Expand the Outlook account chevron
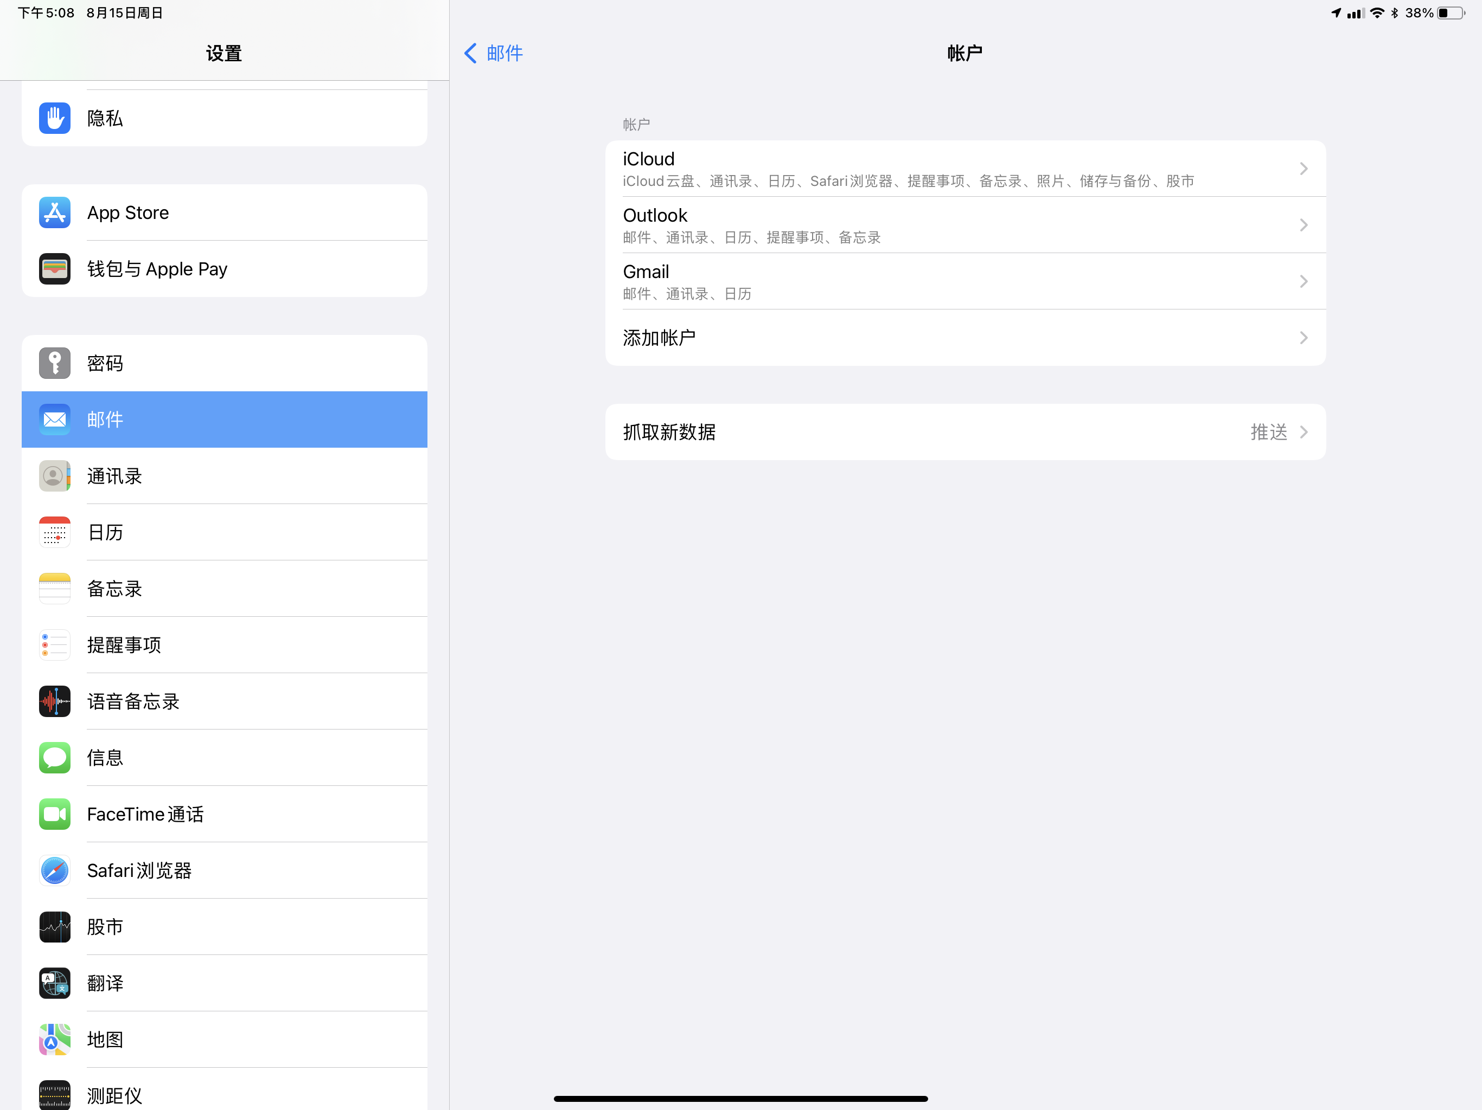Image resolution: width=1482 pixels, height=1110 pixels. point(1303,225)
